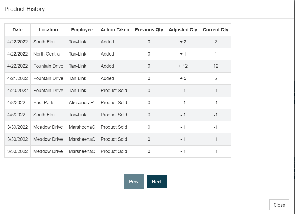Click the + 12 adjusted quantity cell
295x214 pixels.
click(x=183, y=66)
